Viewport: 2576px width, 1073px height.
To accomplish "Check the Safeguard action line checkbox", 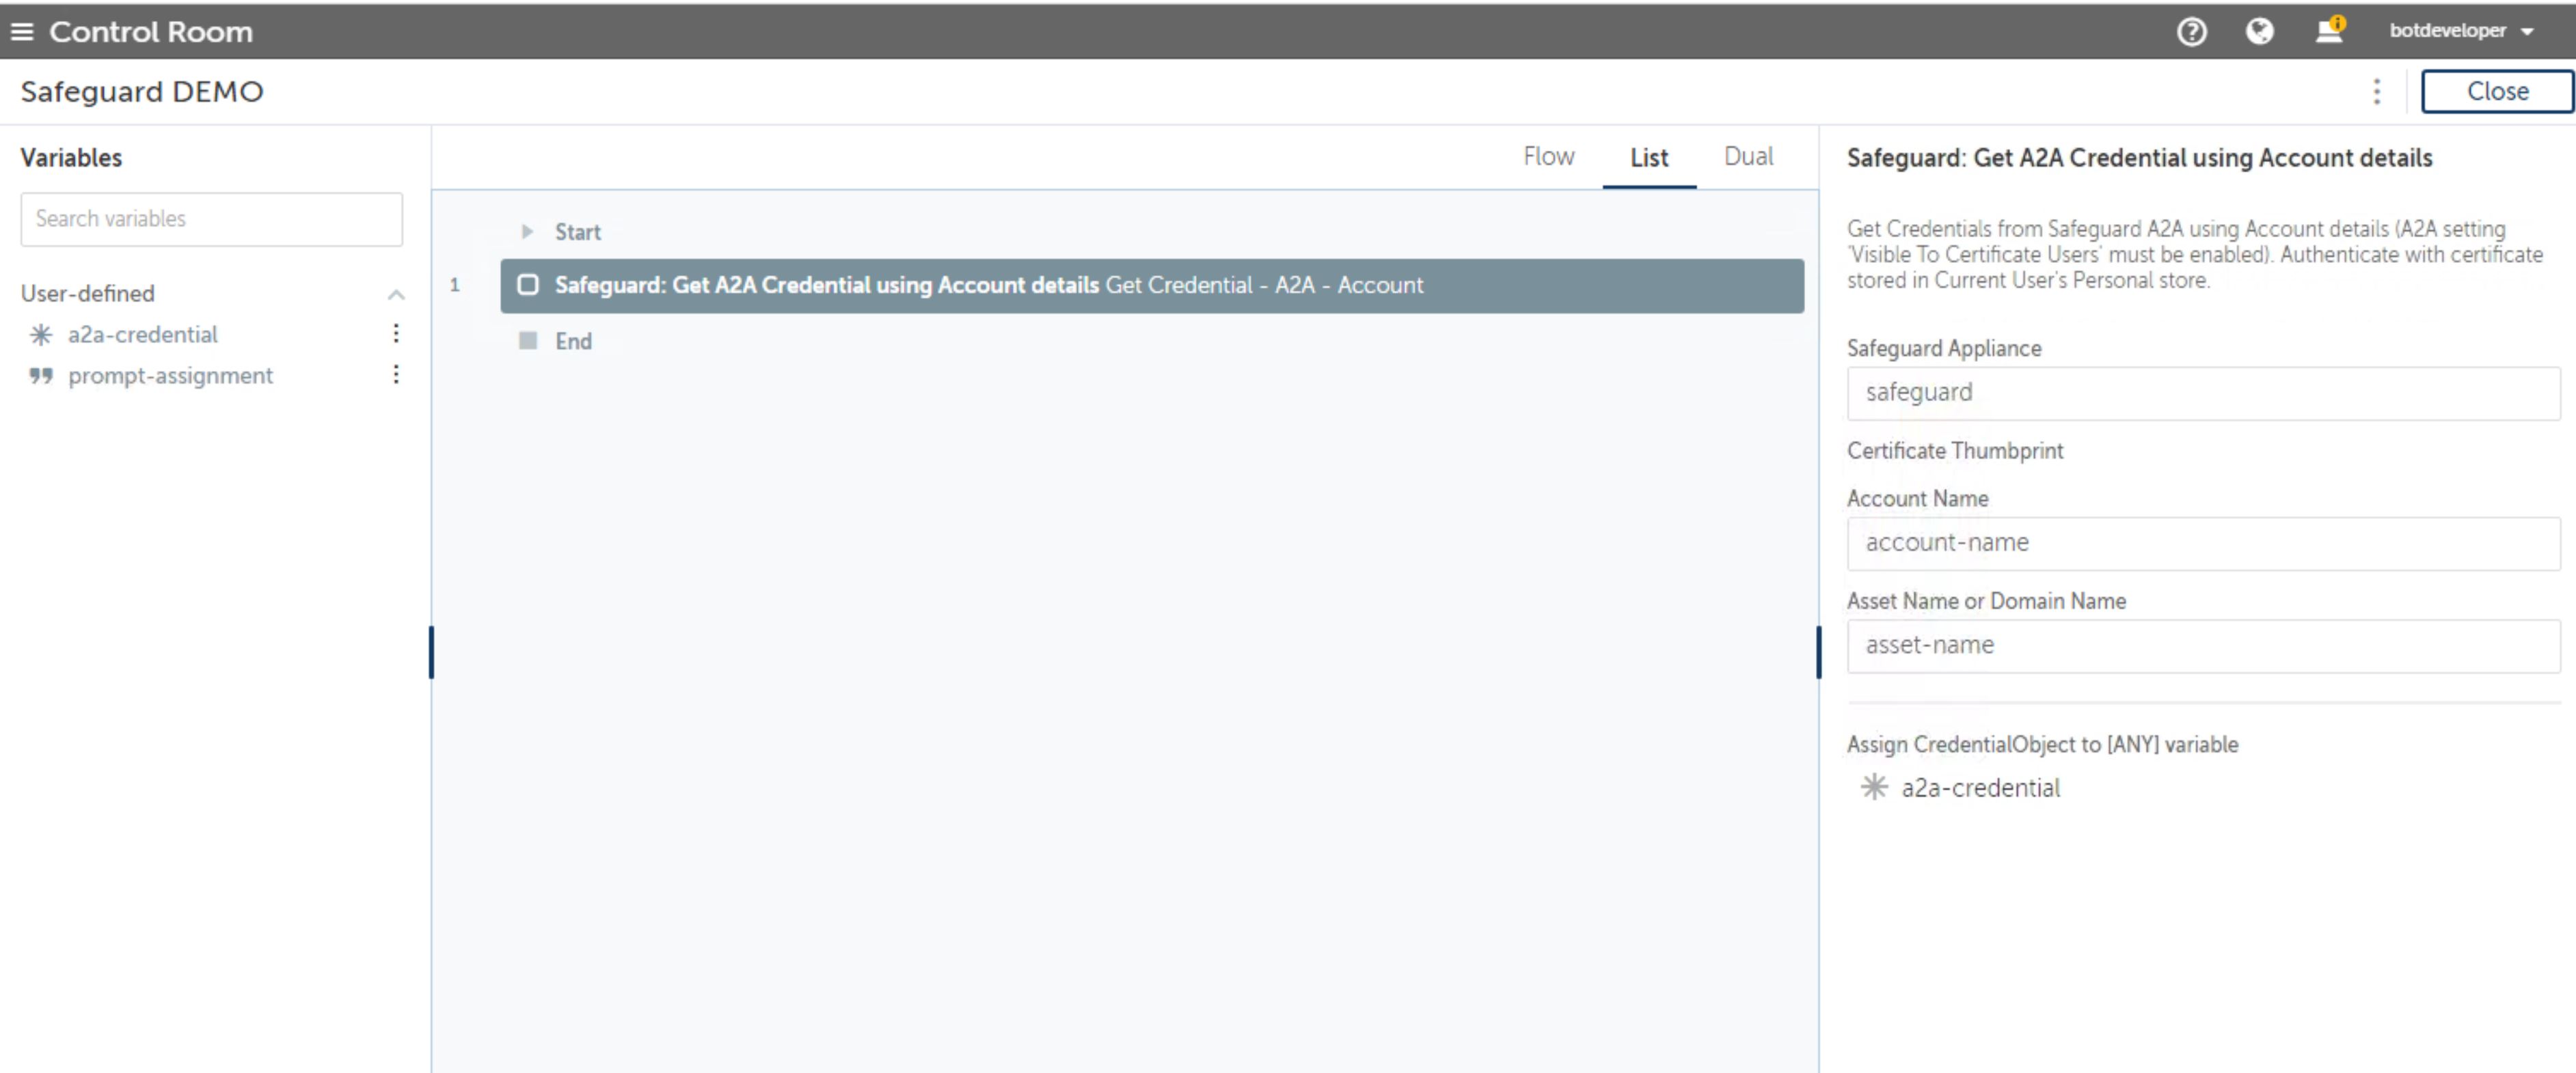I will tap(528, 285).
